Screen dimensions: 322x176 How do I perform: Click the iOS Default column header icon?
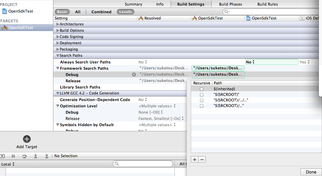302,18
